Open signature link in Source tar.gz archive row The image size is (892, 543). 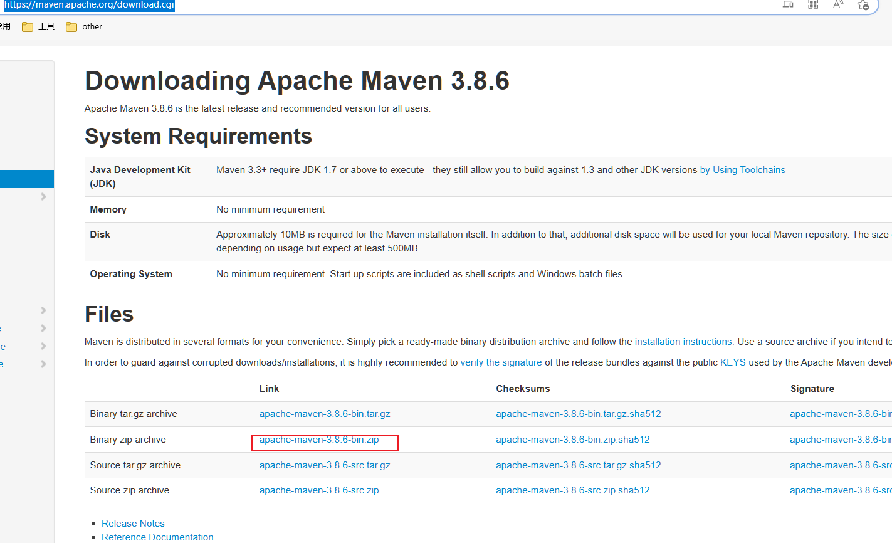(x=841, y=465)
